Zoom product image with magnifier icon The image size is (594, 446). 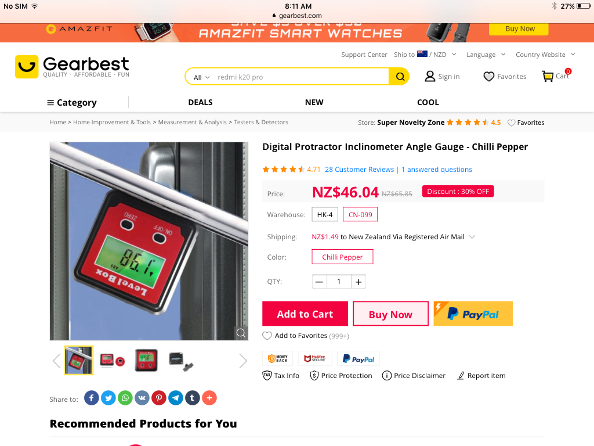pos(241,333)
